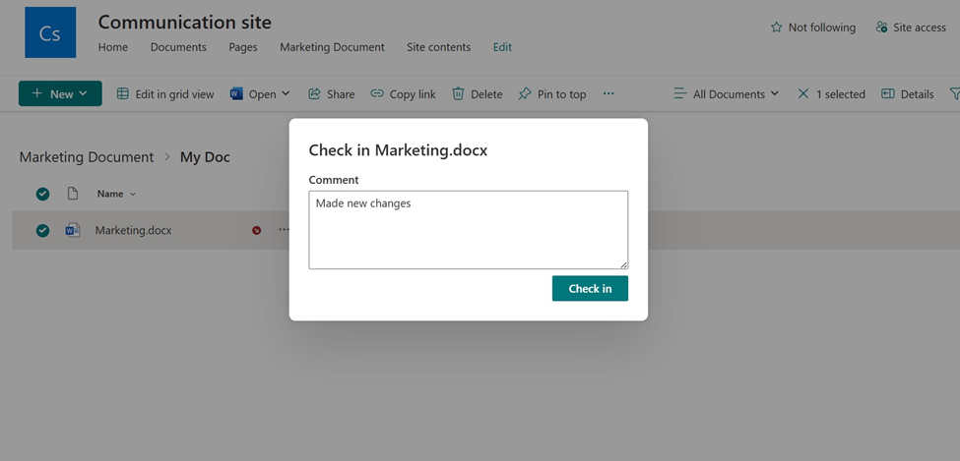960x461 pixels.
Task: Click the Cs site logo tile
Action: [x=49, y=34]
